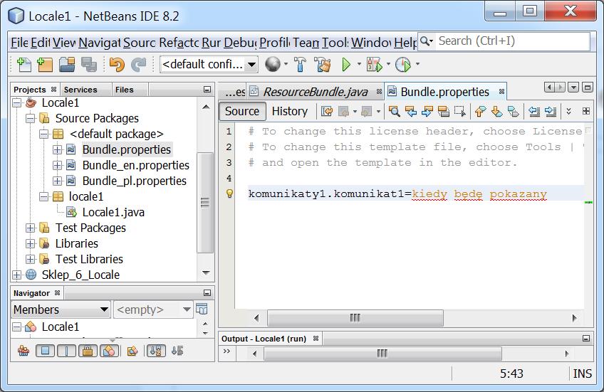Click the Build Project hammer icon
The height and width of the screenshot is (392, 604).
tap(300, 64)
